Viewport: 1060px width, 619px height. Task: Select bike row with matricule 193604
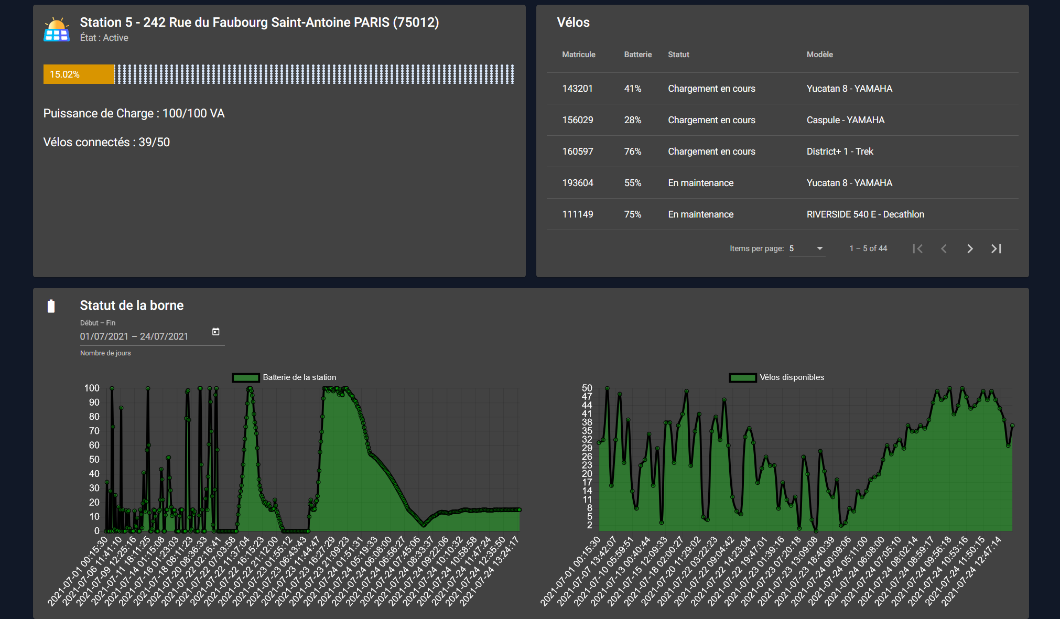point(782,183)
